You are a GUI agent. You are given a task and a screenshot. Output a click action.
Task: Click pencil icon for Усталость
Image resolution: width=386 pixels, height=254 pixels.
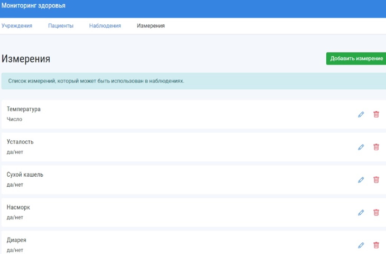[x=361, y=147]
